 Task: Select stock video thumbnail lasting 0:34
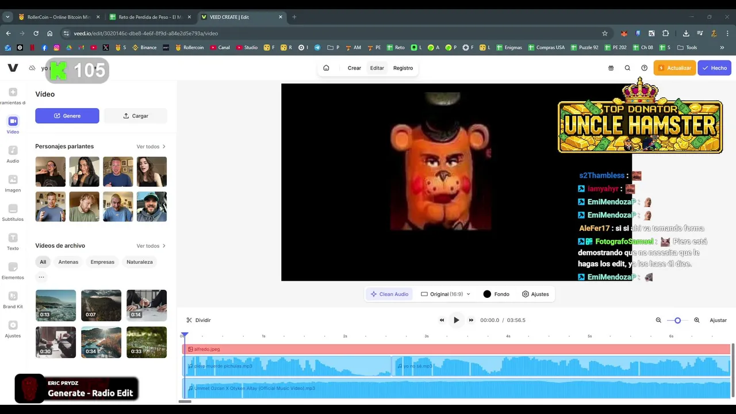click(101, 342)
